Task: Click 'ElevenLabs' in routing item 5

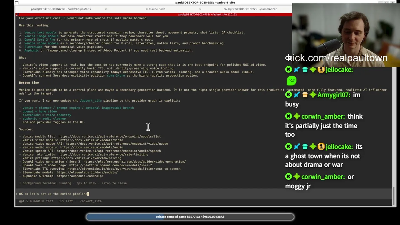Action: click(x=33, y=47)
